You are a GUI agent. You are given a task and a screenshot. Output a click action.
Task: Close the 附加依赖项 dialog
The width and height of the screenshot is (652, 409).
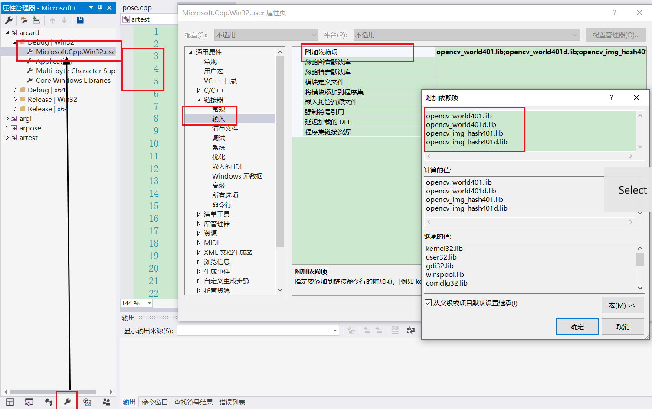(636, 97)
